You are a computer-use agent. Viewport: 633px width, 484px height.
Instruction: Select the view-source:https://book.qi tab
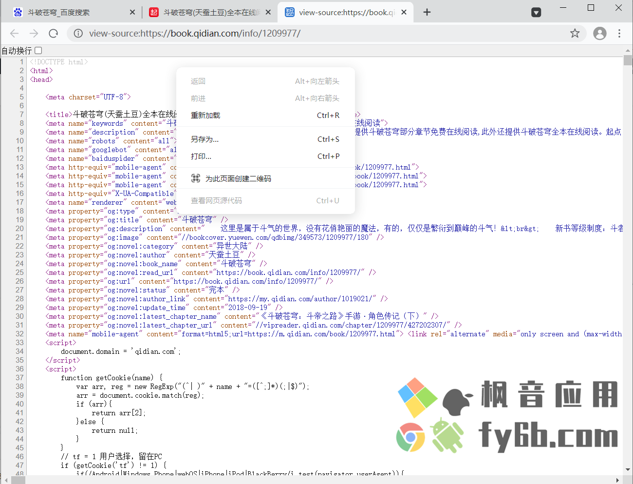pyautogui.click(x=346, y=12)
